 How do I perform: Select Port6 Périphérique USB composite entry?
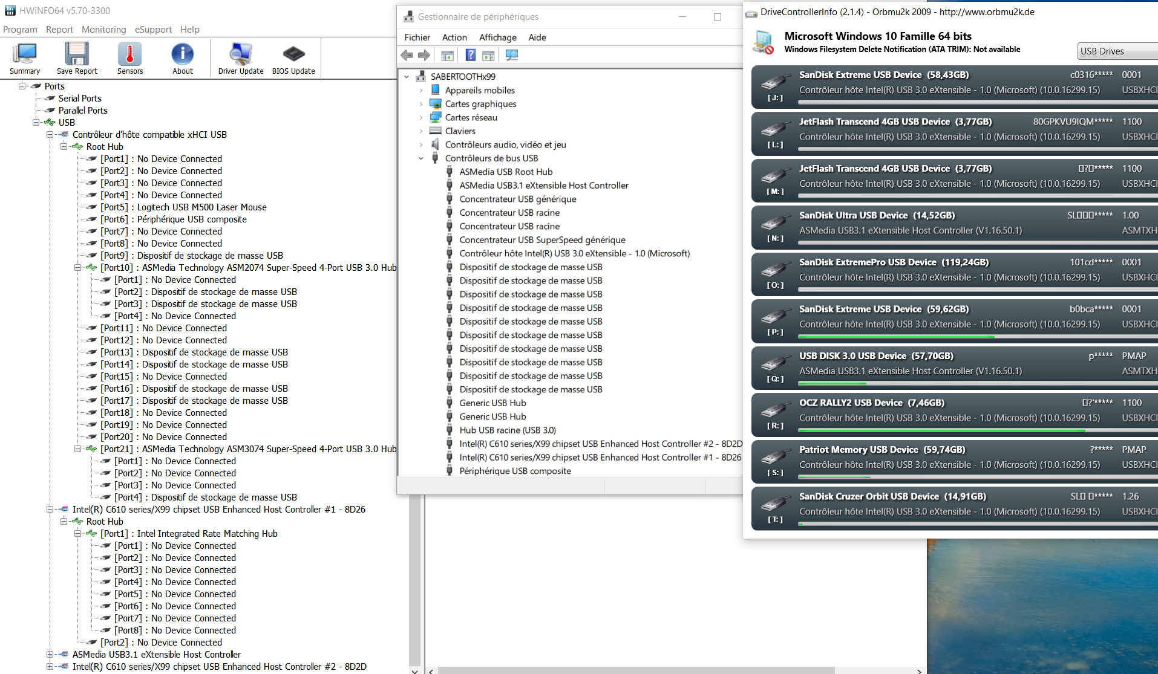pos(174,219)
